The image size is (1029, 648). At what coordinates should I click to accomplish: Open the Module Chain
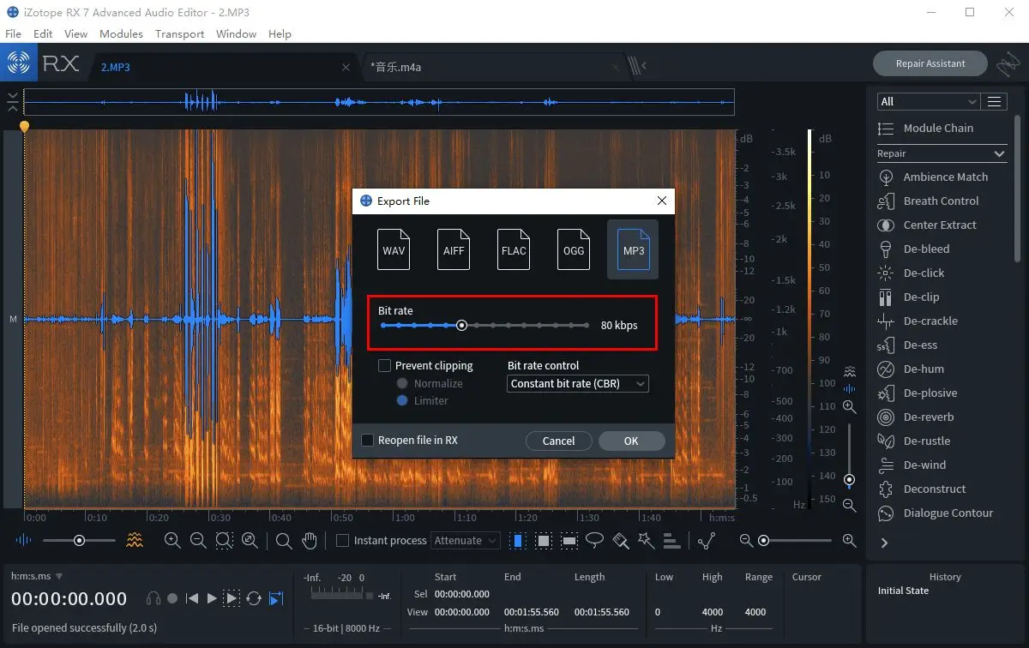tap(926, 128)
